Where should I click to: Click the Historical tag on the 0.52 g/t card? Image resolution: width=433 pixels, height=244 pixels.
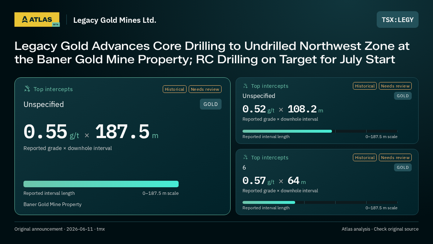(x=365, y=86)
